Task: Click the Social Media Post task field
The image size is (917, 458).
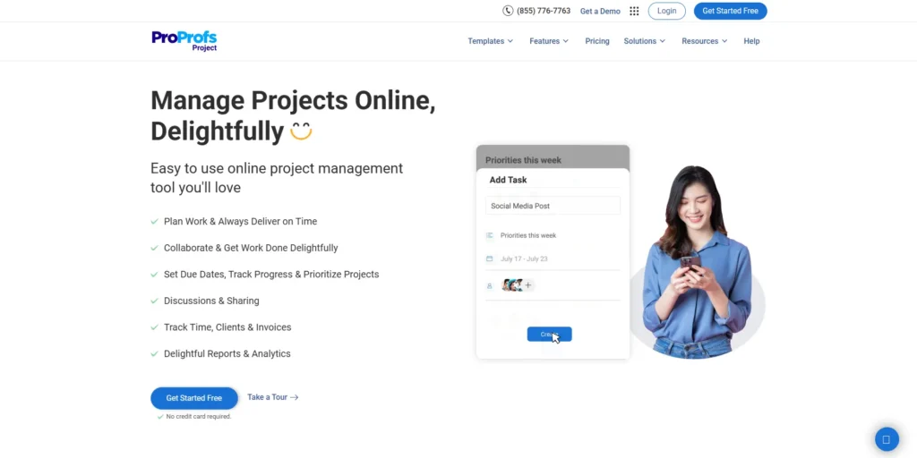Action: [553, 206]
